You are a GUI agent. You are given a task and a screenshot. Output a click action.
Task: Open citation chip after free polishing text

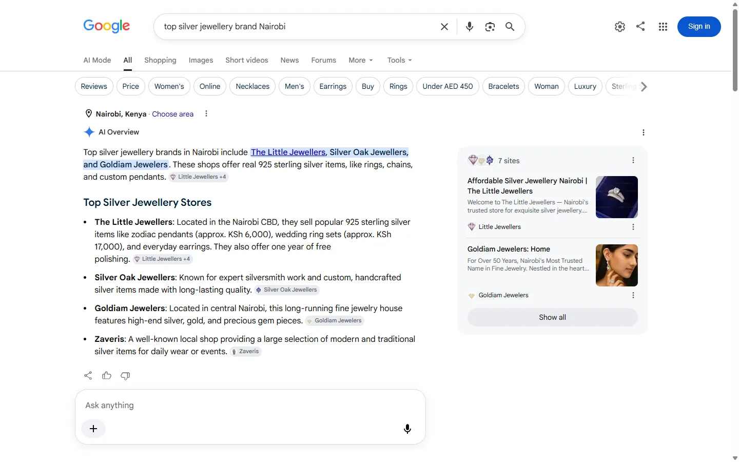pyautogui.click(x=162, y=259)
